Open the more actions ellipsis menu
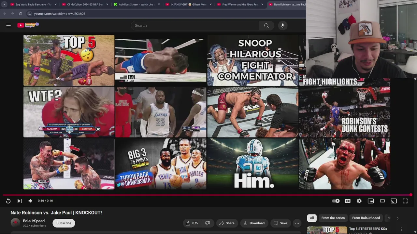The width and height of the screenshot is (417, 234). tap(297, 223)
